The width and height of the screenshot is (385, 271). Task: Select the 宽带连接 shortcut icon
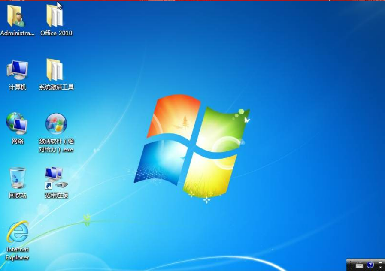click(56, 178)
